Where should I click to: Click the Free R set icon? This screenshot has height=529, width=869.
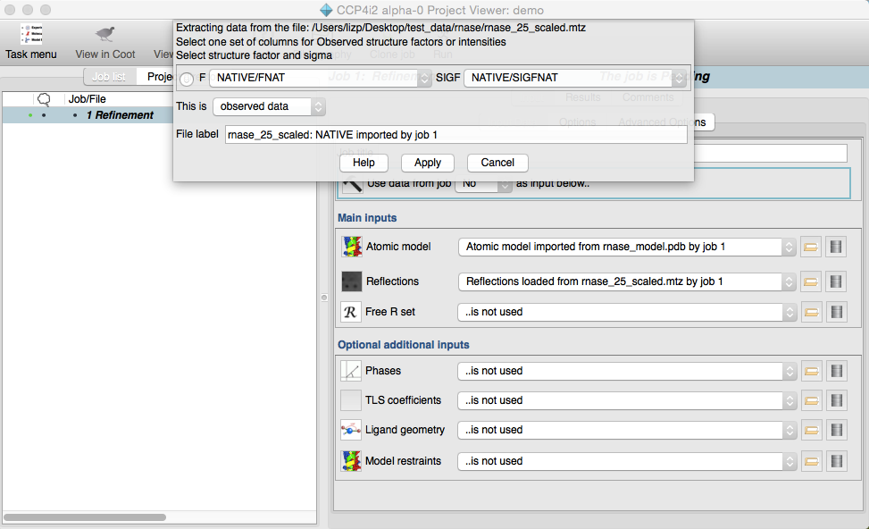(x=351, y=312)
